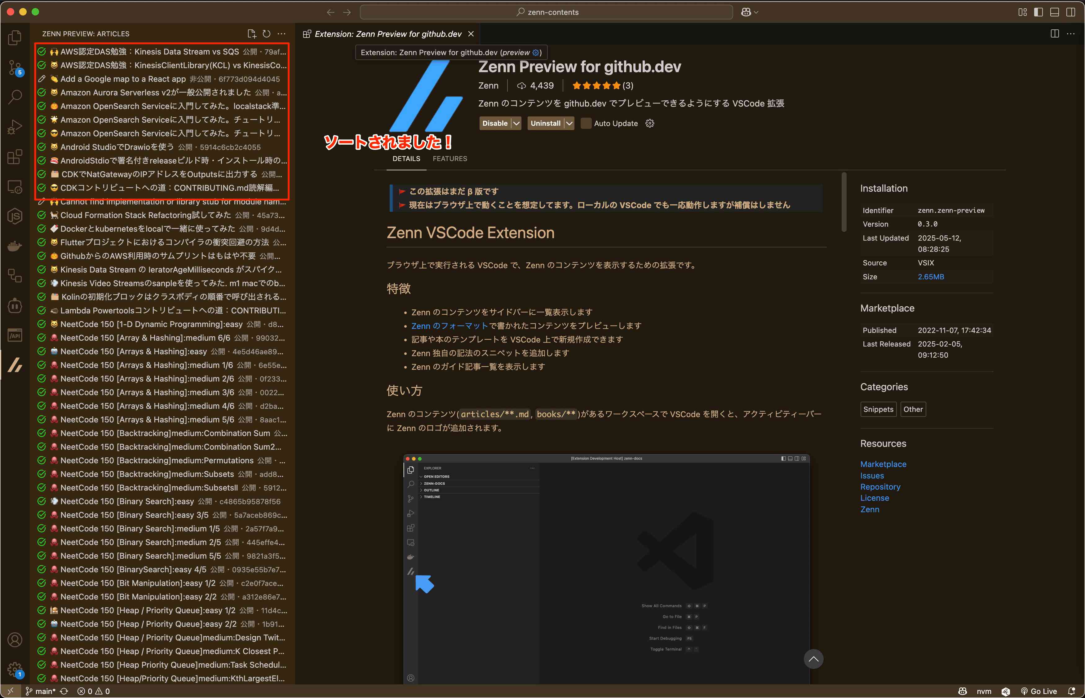
Task: Open Source Control view with badge
Action: (x=15, y=68)
